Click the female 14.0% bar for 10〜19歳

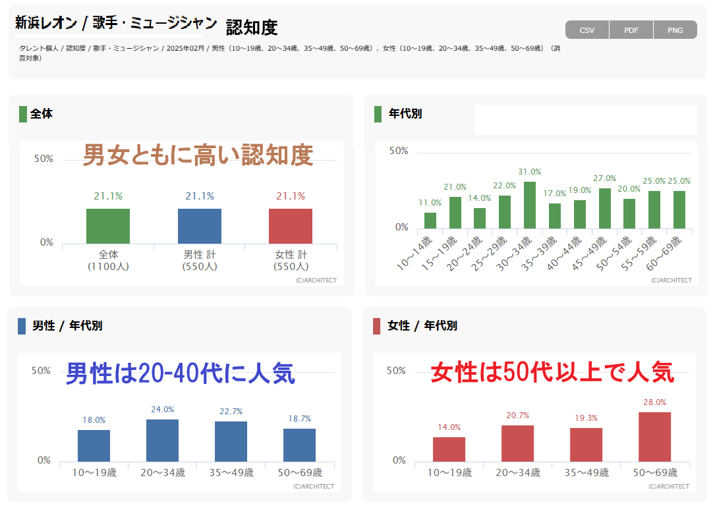[x=449, y=449]
